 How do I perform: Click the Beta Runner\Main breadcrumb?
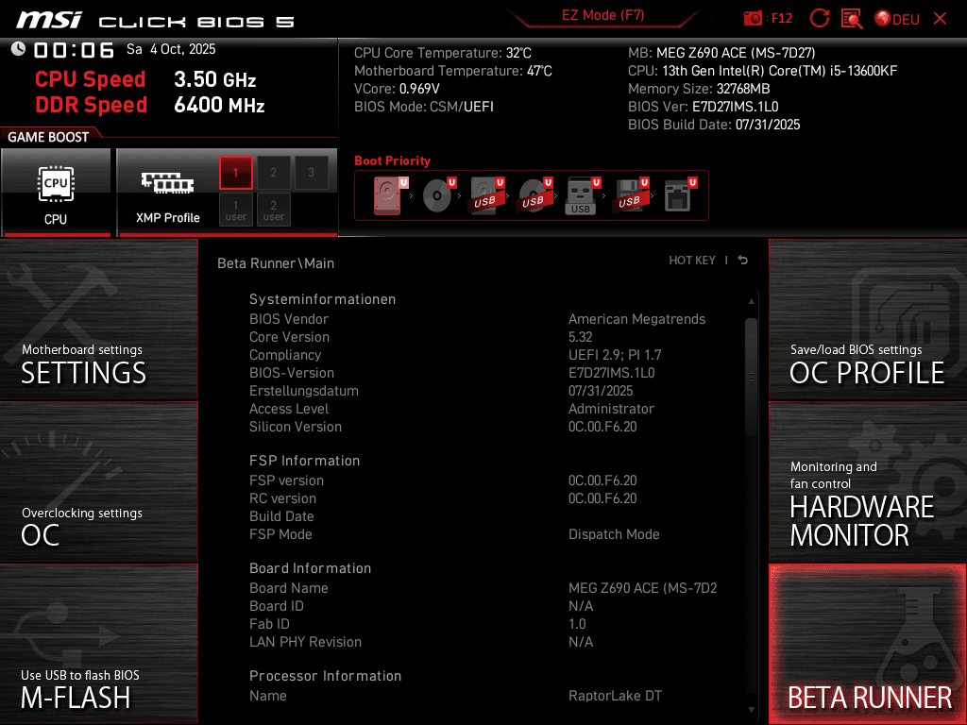(x=276, y=263)
